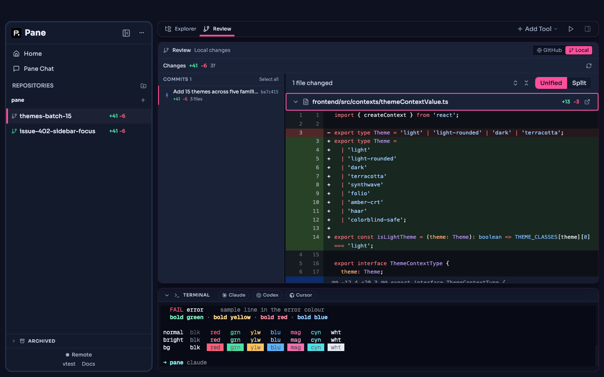
Task: Click the COMMITS 1 header
Action: point(177,79)
